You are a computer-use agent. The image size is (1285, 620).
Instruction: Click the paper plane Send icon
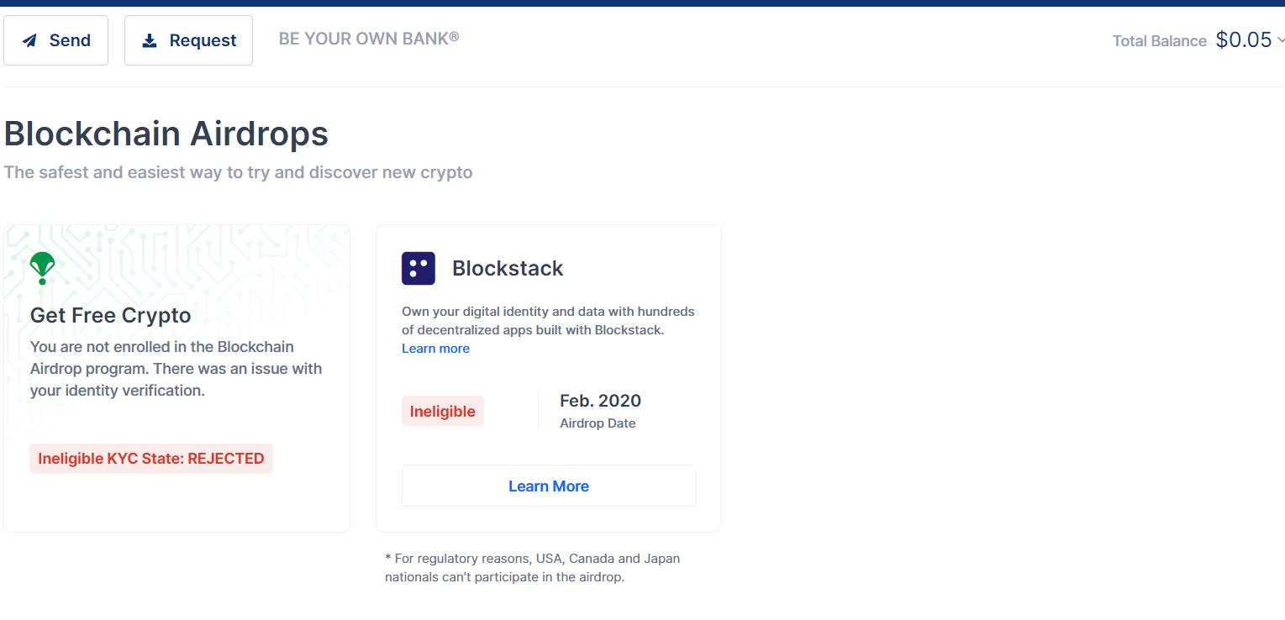(x=29, y=40)
